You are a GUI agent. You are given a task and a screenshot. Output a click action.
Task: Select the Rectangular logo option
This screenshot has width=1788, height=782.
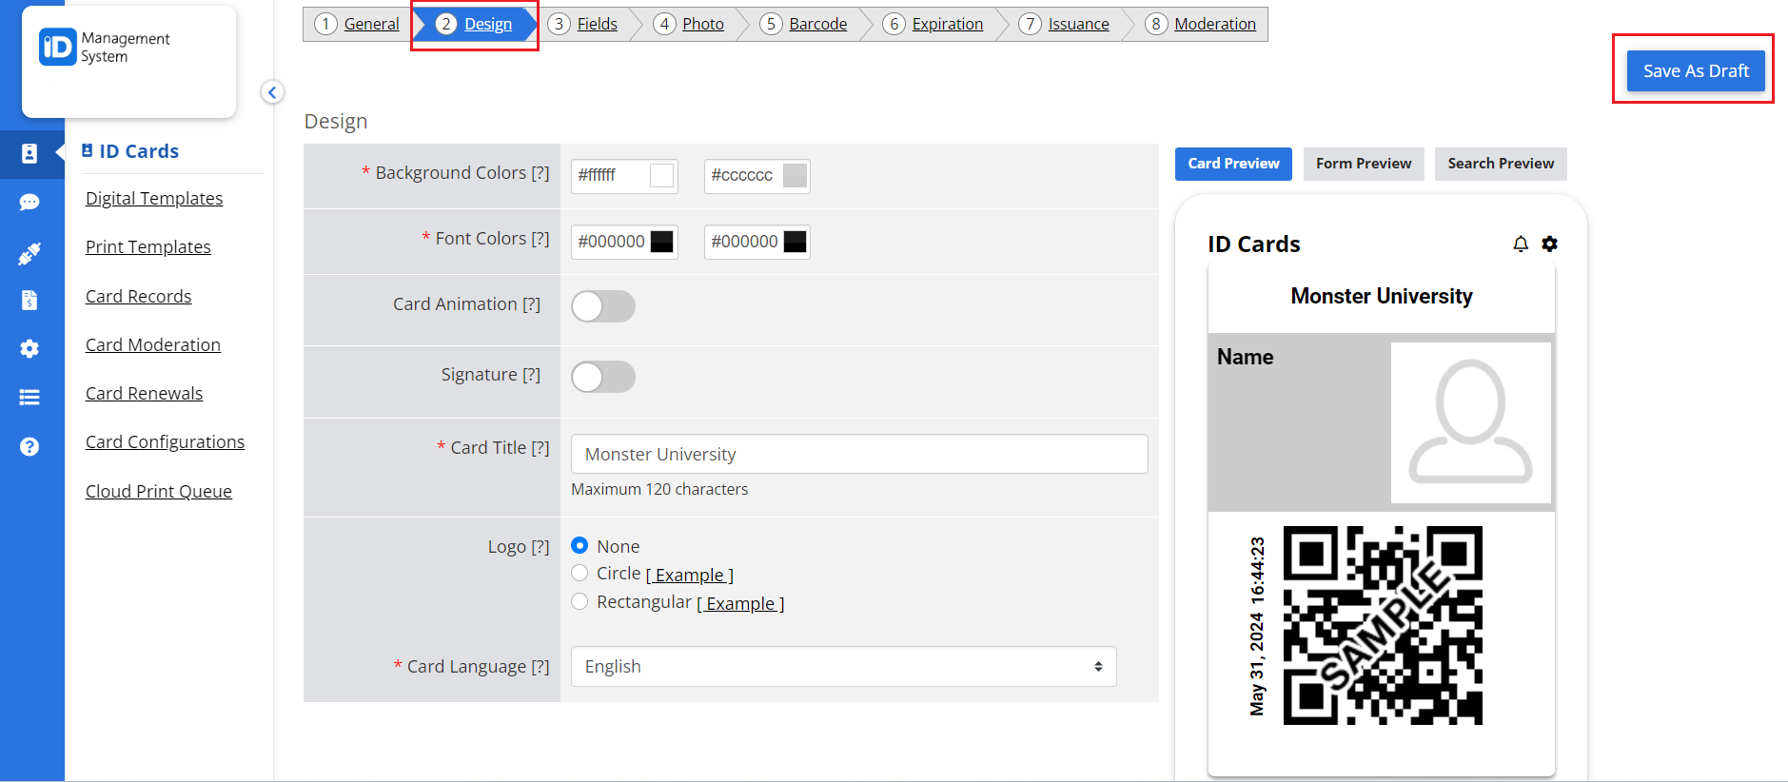[x=580, y=601]
